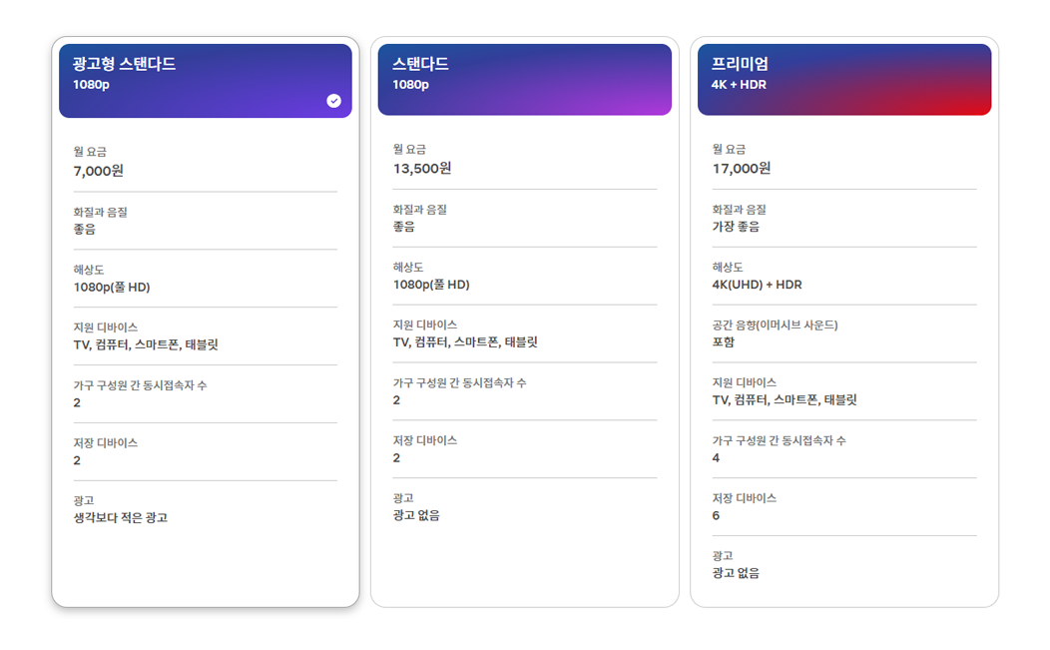Screen dimensions: 1050x650
Task: Click the 공간 음향(이머시브 사운드) label
Action: pos(775,325)
